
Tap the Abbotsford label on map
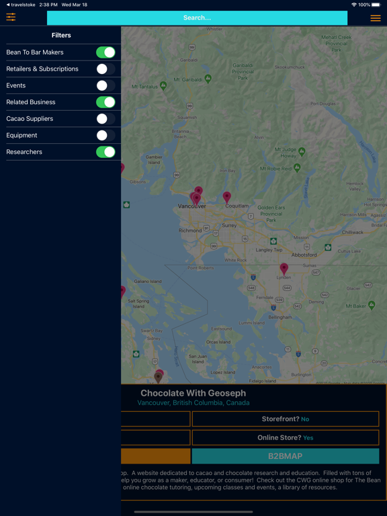point(304,255)
